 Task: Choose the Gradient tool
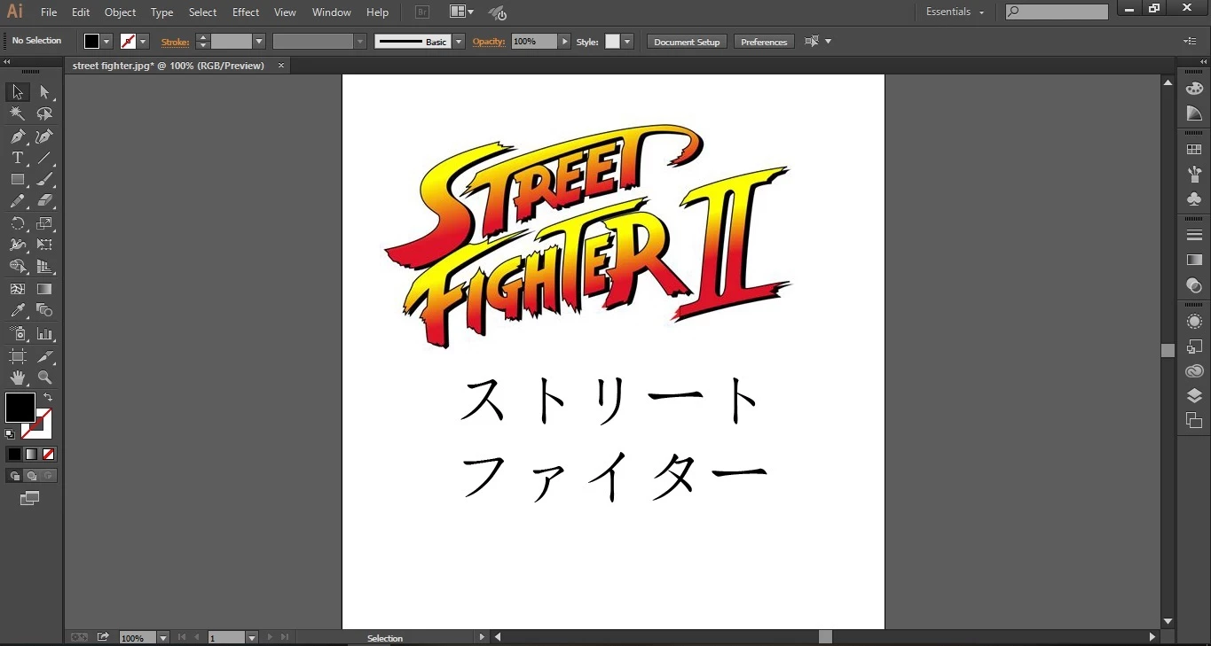pyautogui.click(x=44, y=289)
